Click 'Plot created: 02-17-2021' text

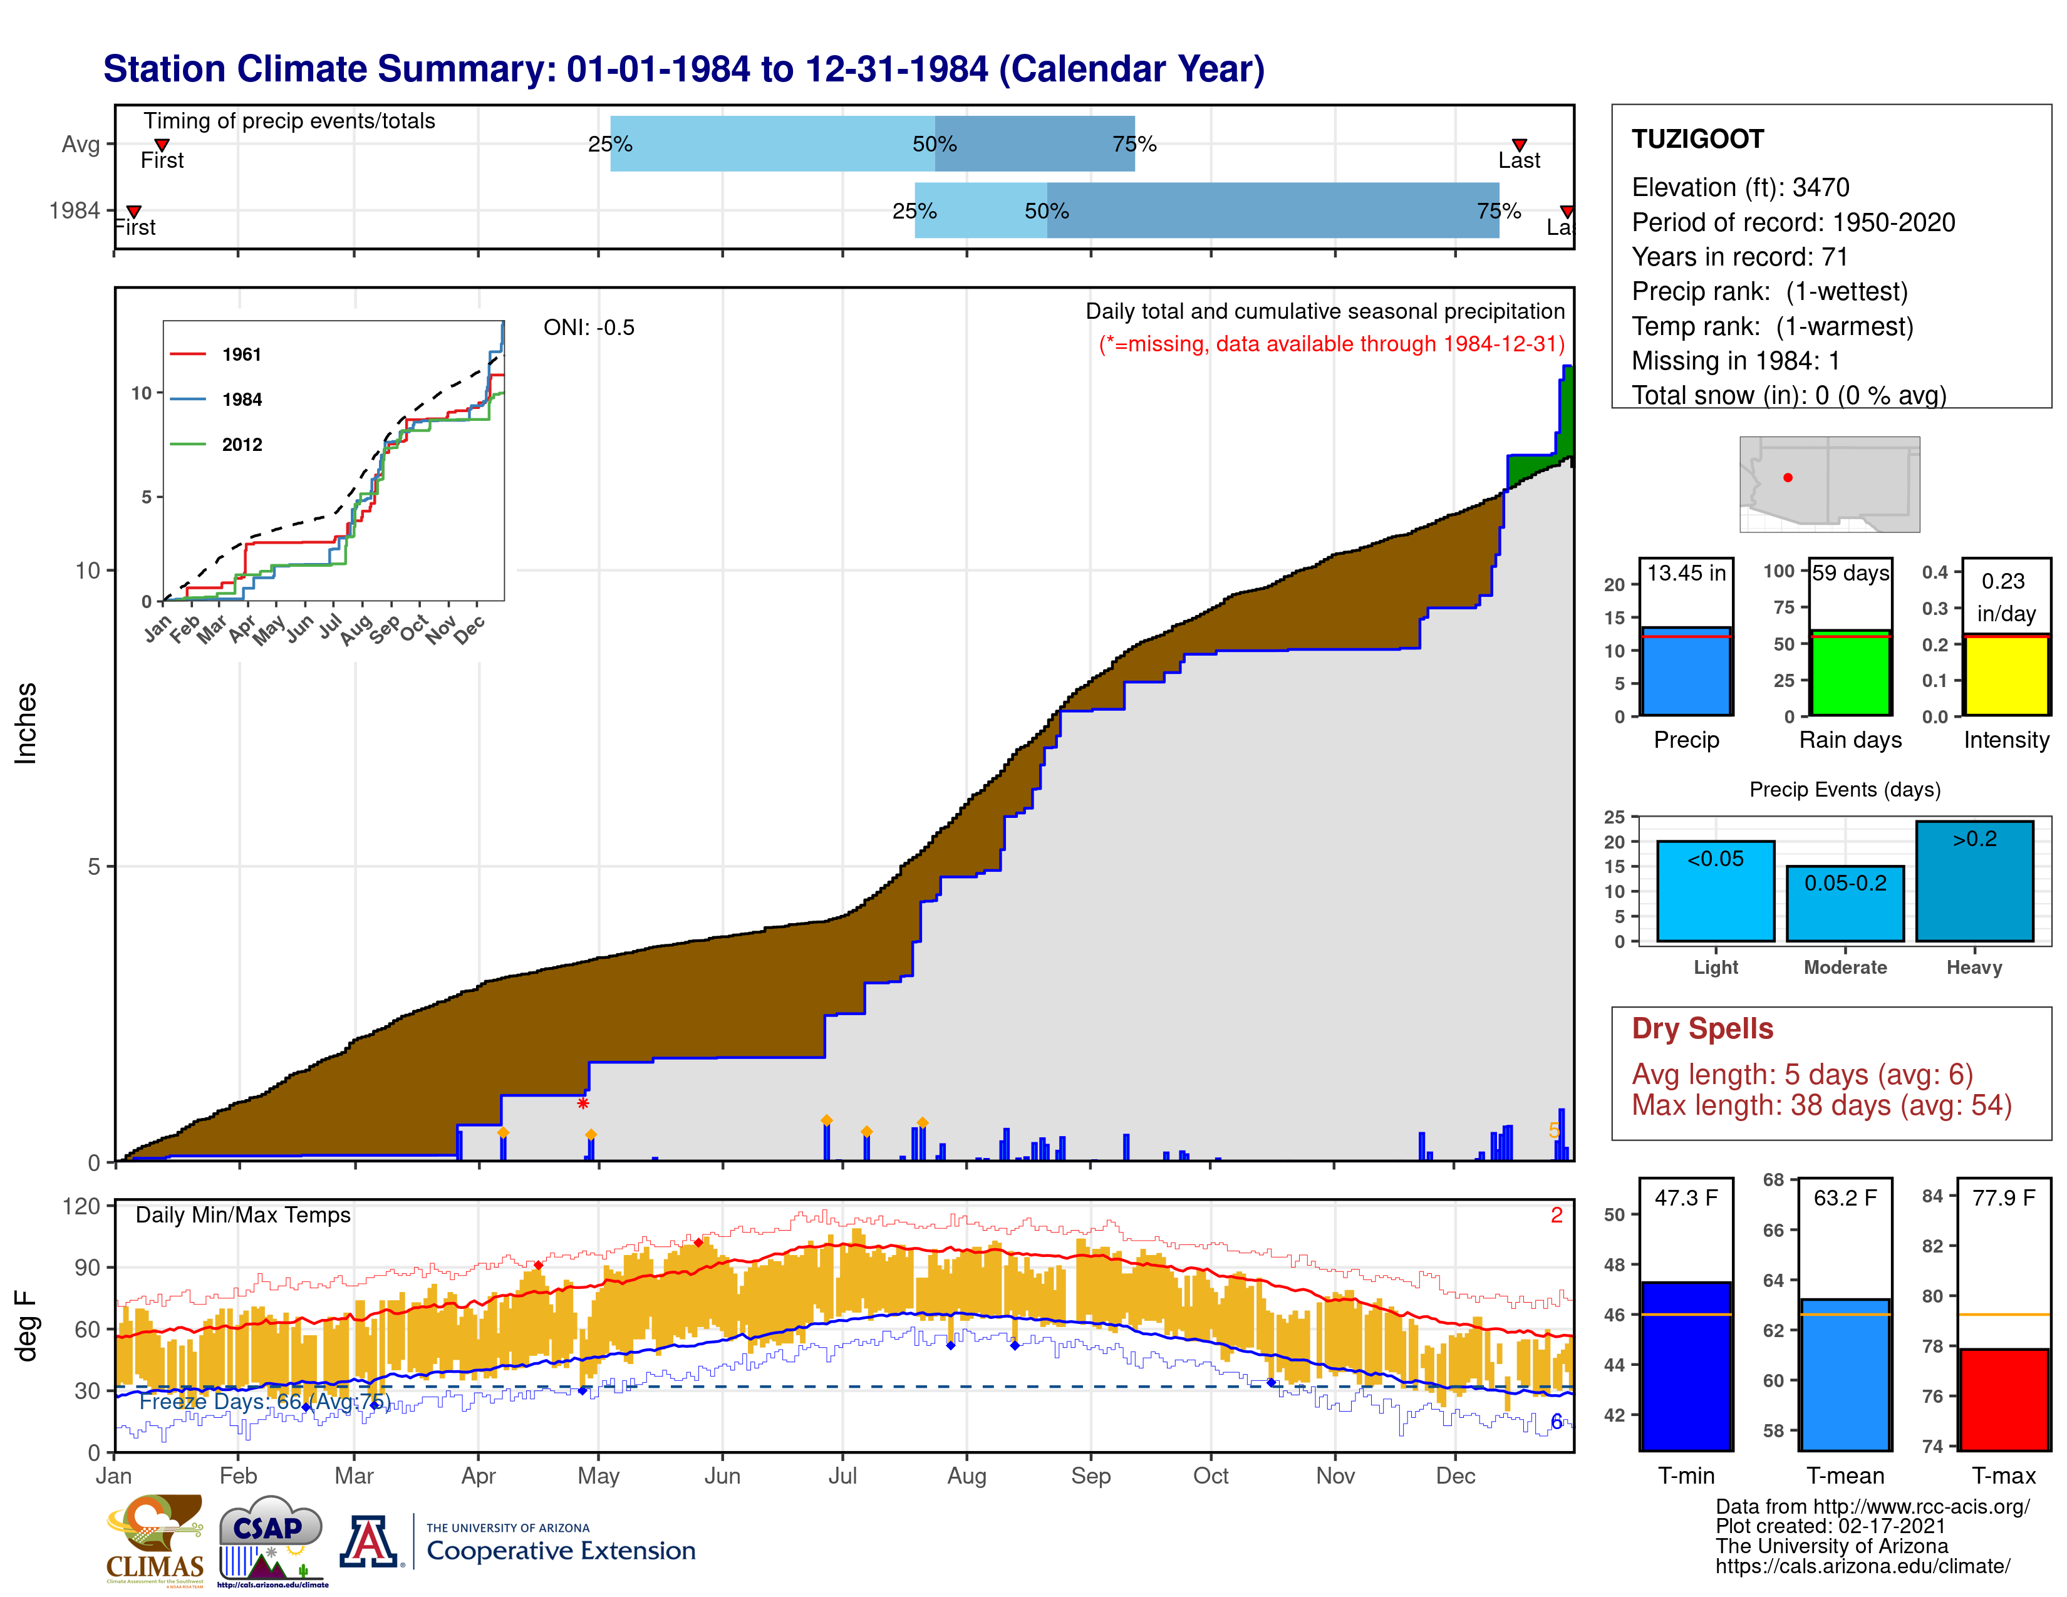point(1830,1526)
